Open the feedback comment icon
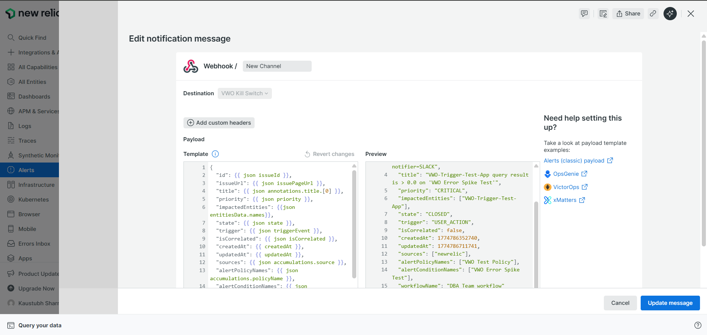 click(x=584, y=14)
